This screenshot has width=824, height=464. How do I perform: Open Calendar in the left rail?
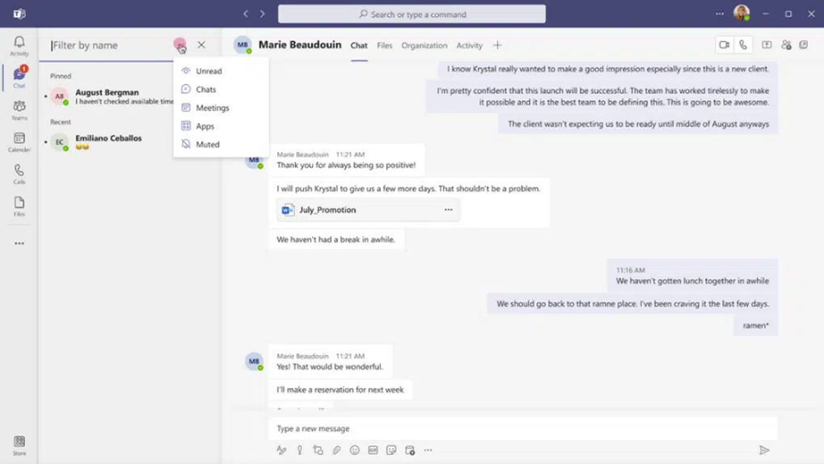19,142
